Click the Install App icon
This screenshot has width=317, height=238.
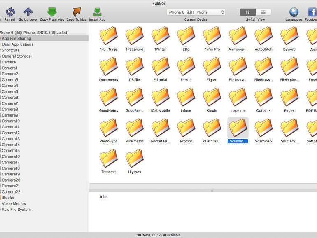97,12
